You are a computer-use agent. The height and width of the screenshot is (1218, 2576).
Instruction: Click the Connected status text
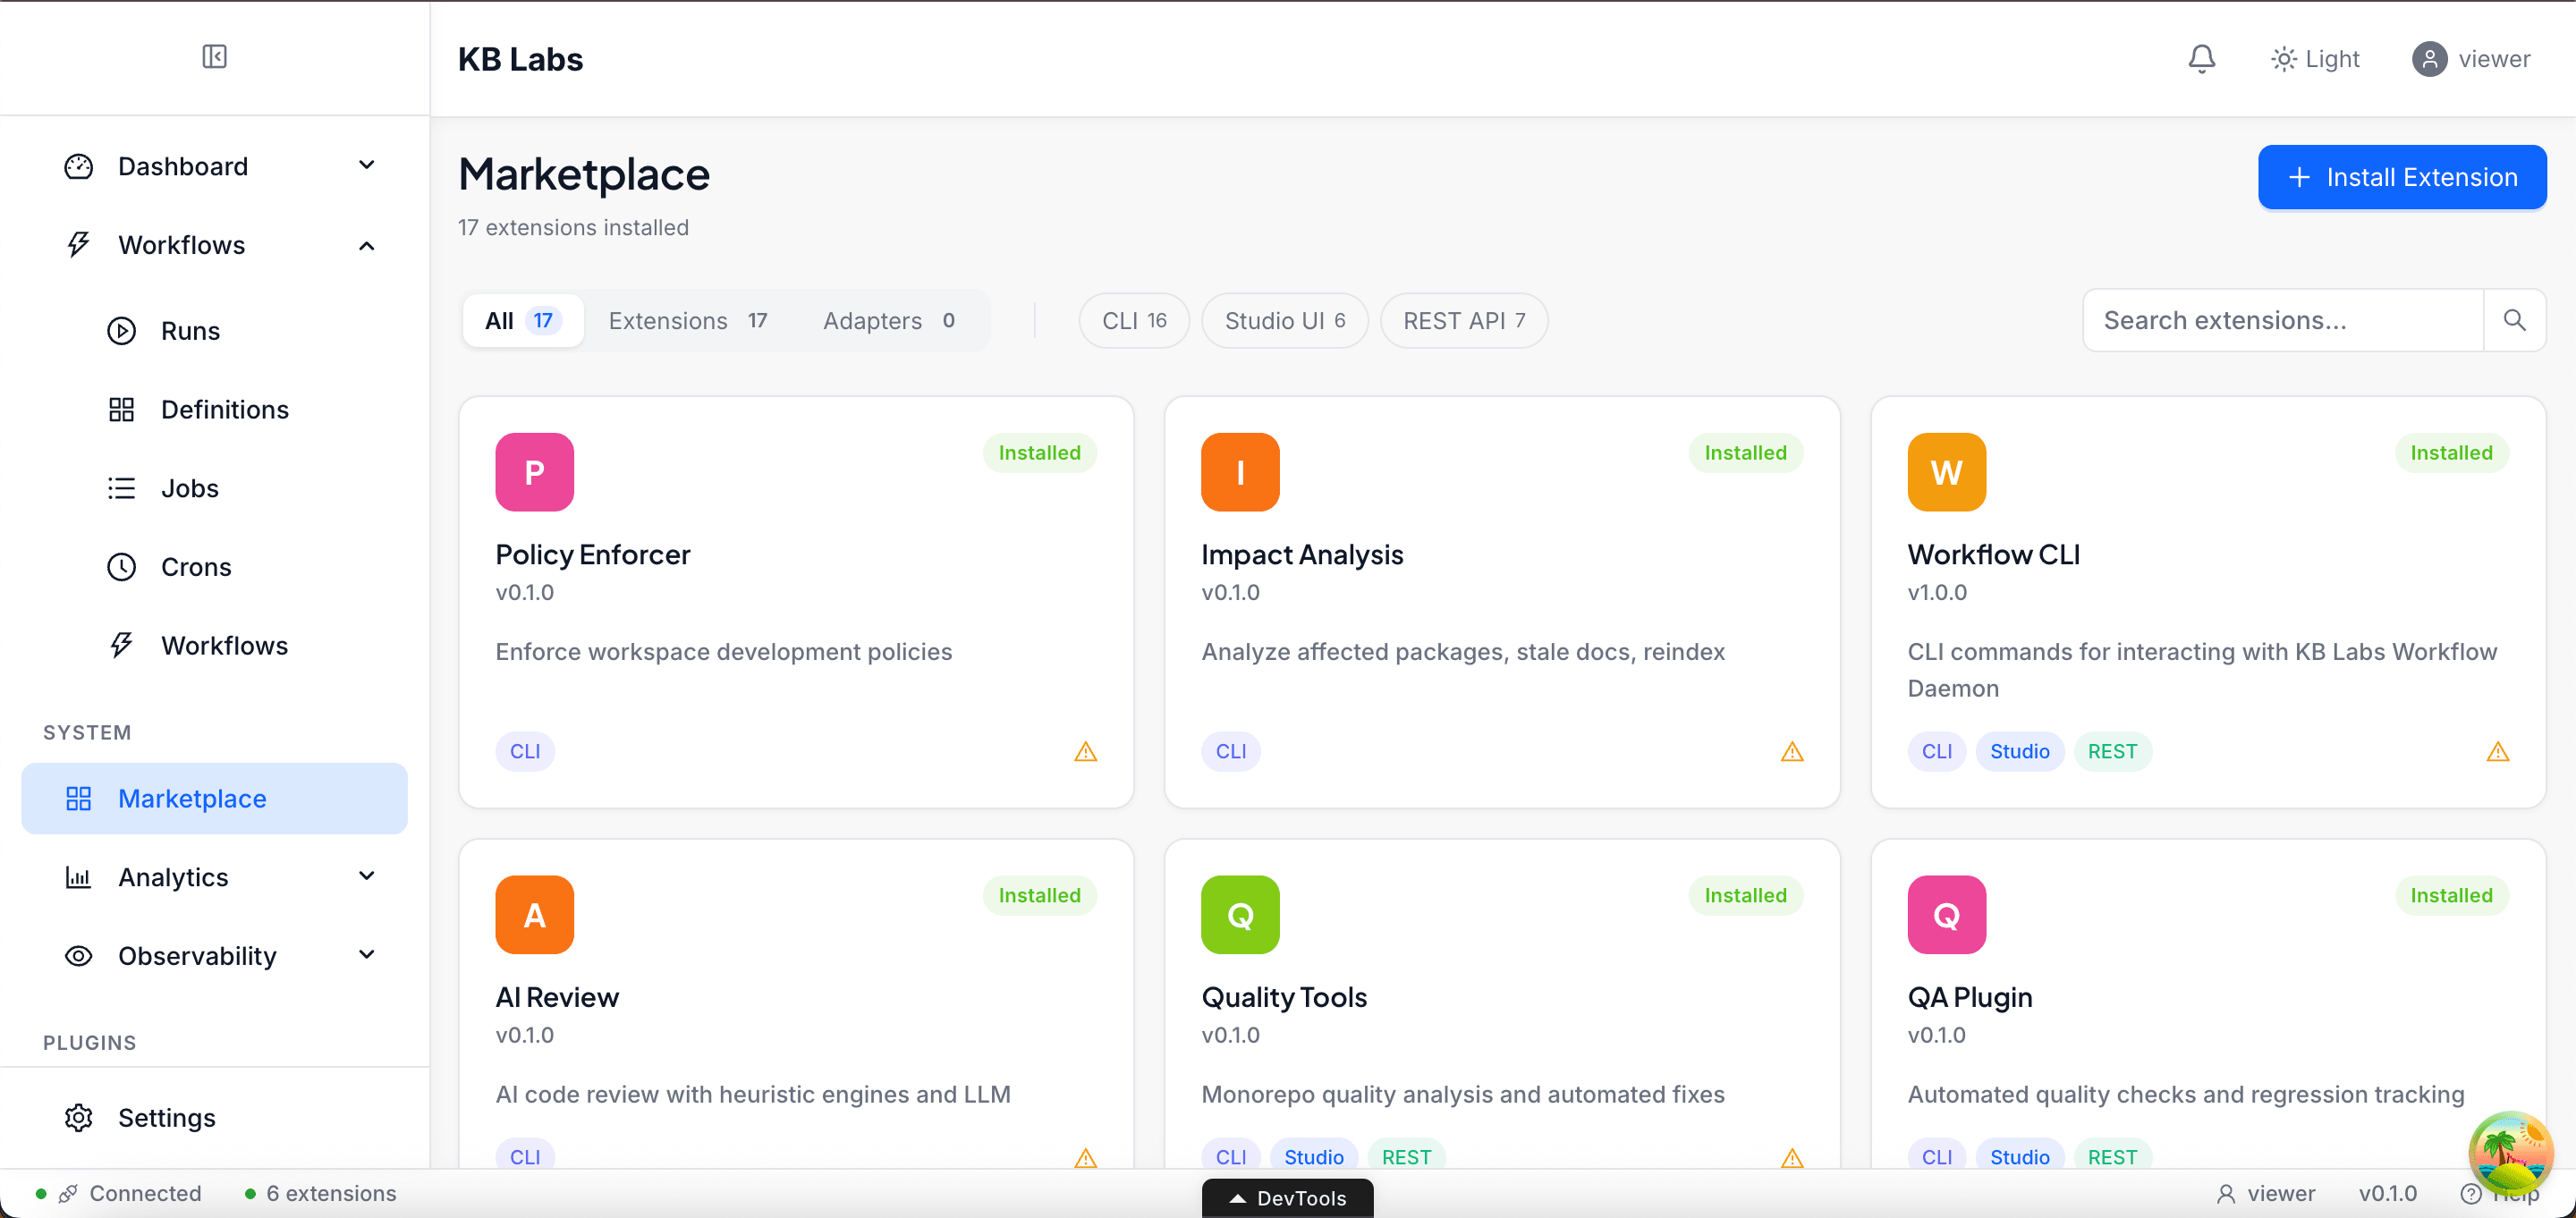click(145, 1194)
